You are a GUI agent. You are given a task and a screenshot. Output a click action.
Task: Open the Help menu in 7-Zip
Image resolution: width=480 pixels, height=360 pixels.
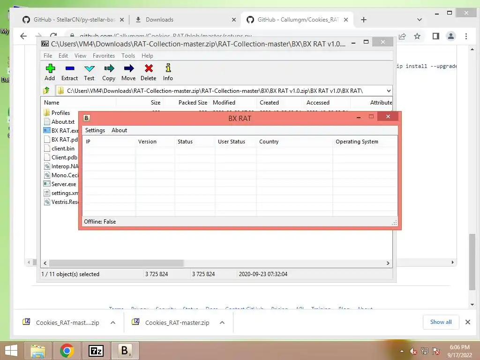tap(147, 56)
